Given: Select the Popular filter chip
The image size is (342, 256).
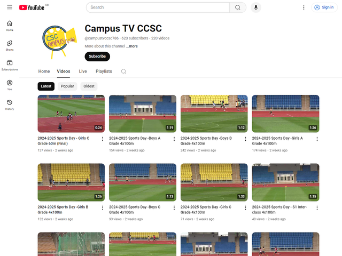Looking at the screenshot, I should coord(67,86).
